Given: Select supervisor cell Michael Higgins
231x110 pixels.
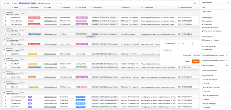Looking at the screenshot, I should (66, 54).
